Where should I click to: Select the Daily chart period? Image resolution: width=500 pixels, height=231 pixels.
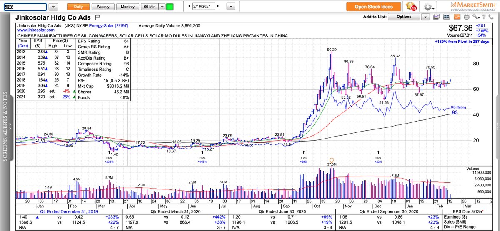(79, 7)
